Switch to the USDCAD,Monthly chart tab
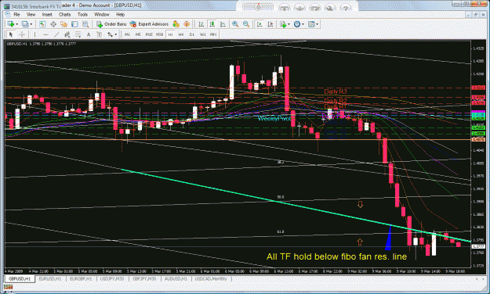 tap(211, 278)
